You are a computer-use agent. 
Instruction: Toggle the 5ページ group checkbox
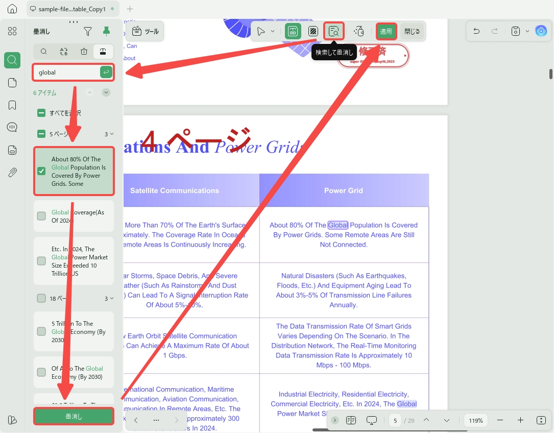click(x=41, y=134)
